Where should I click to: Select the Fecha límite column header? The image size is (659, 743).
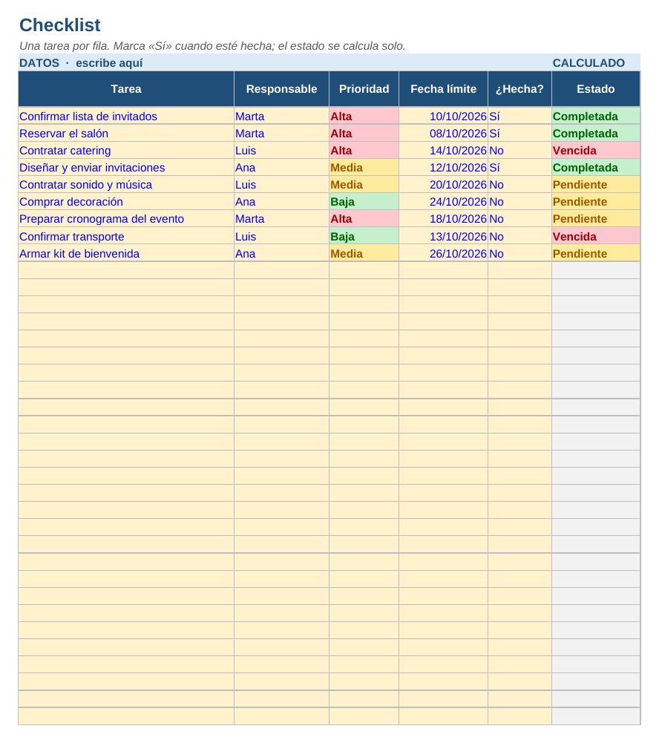tap(444, 89)
